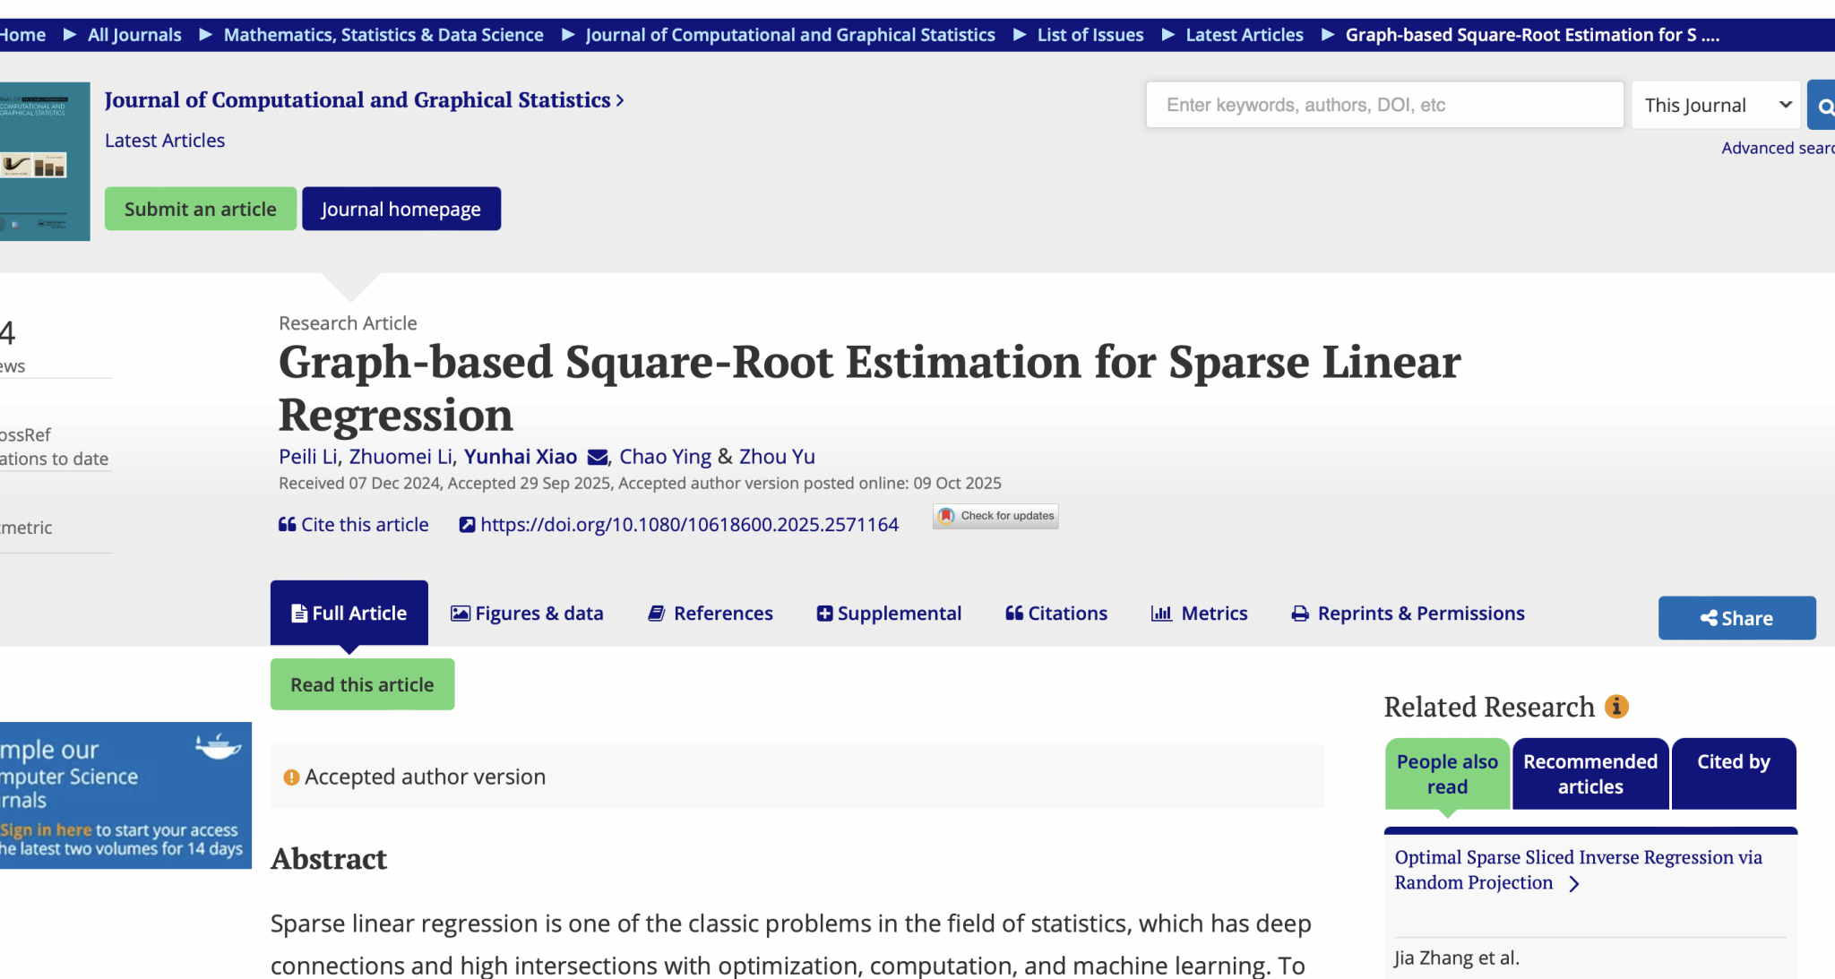Select the Cited by tab
Viewport: 1835px width, 979px height.
1733,774
